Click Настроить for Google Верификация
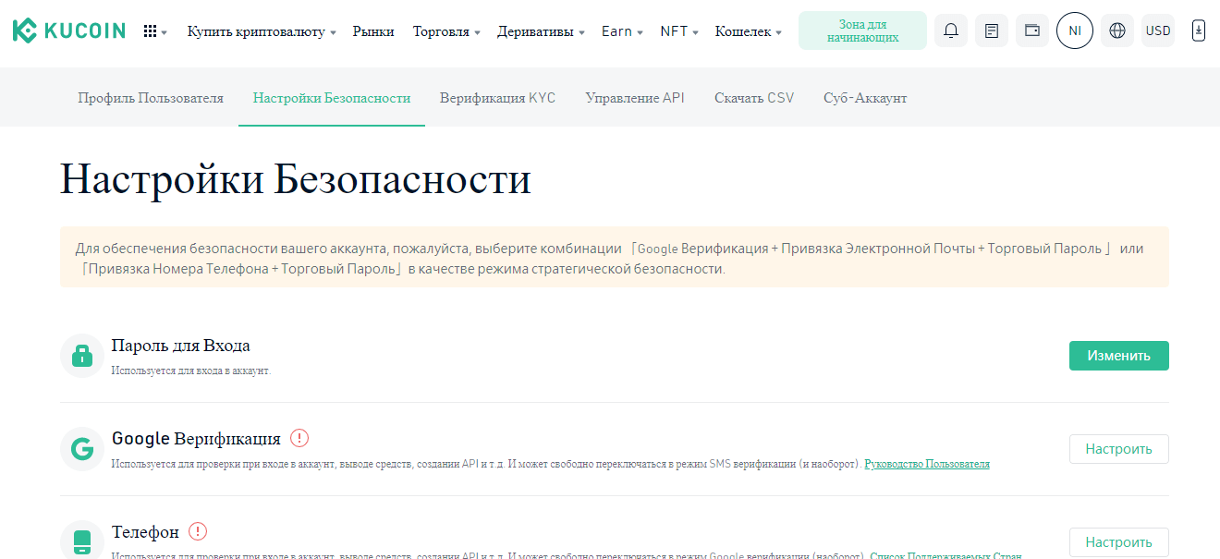The image size is (1220, 559). tap(1118, 449)
